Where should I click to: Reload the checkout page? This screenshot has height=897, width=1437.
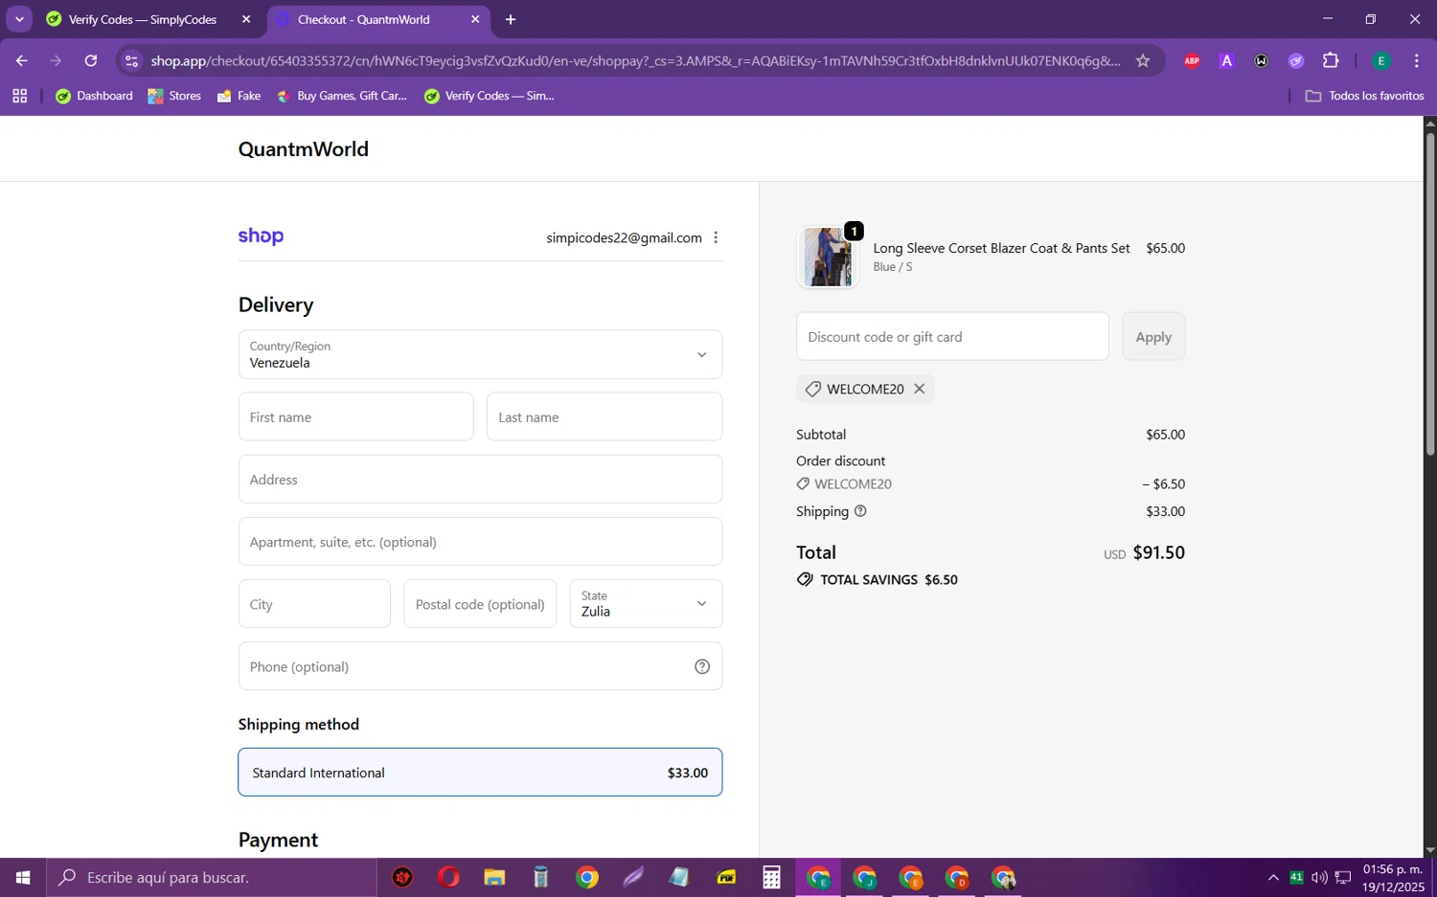[x=91, y=60]
